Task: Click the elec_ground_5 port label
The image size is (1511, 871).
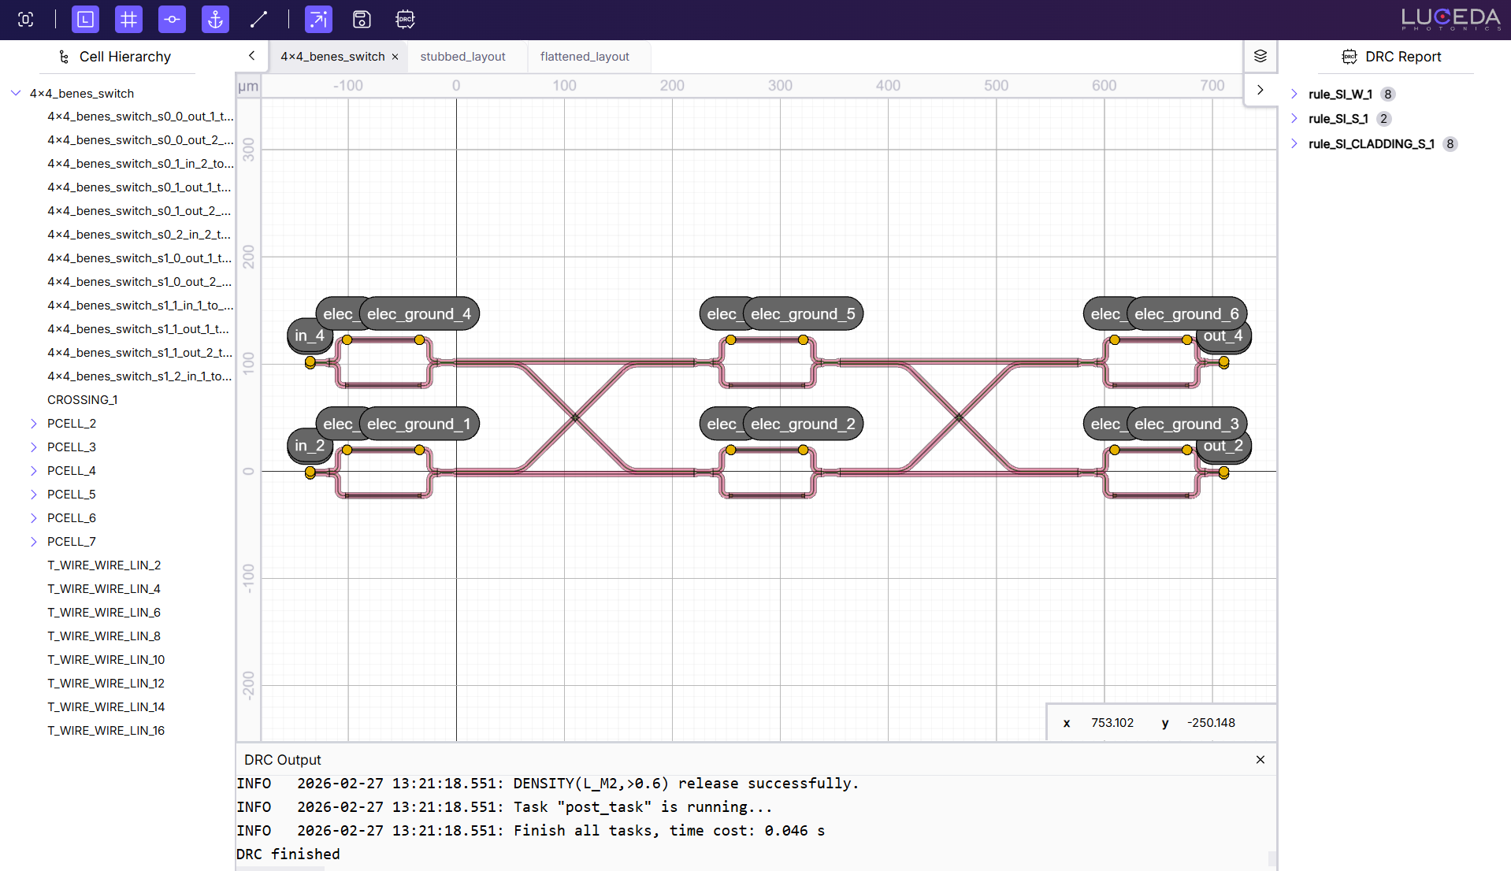Action: pos(802,314)
